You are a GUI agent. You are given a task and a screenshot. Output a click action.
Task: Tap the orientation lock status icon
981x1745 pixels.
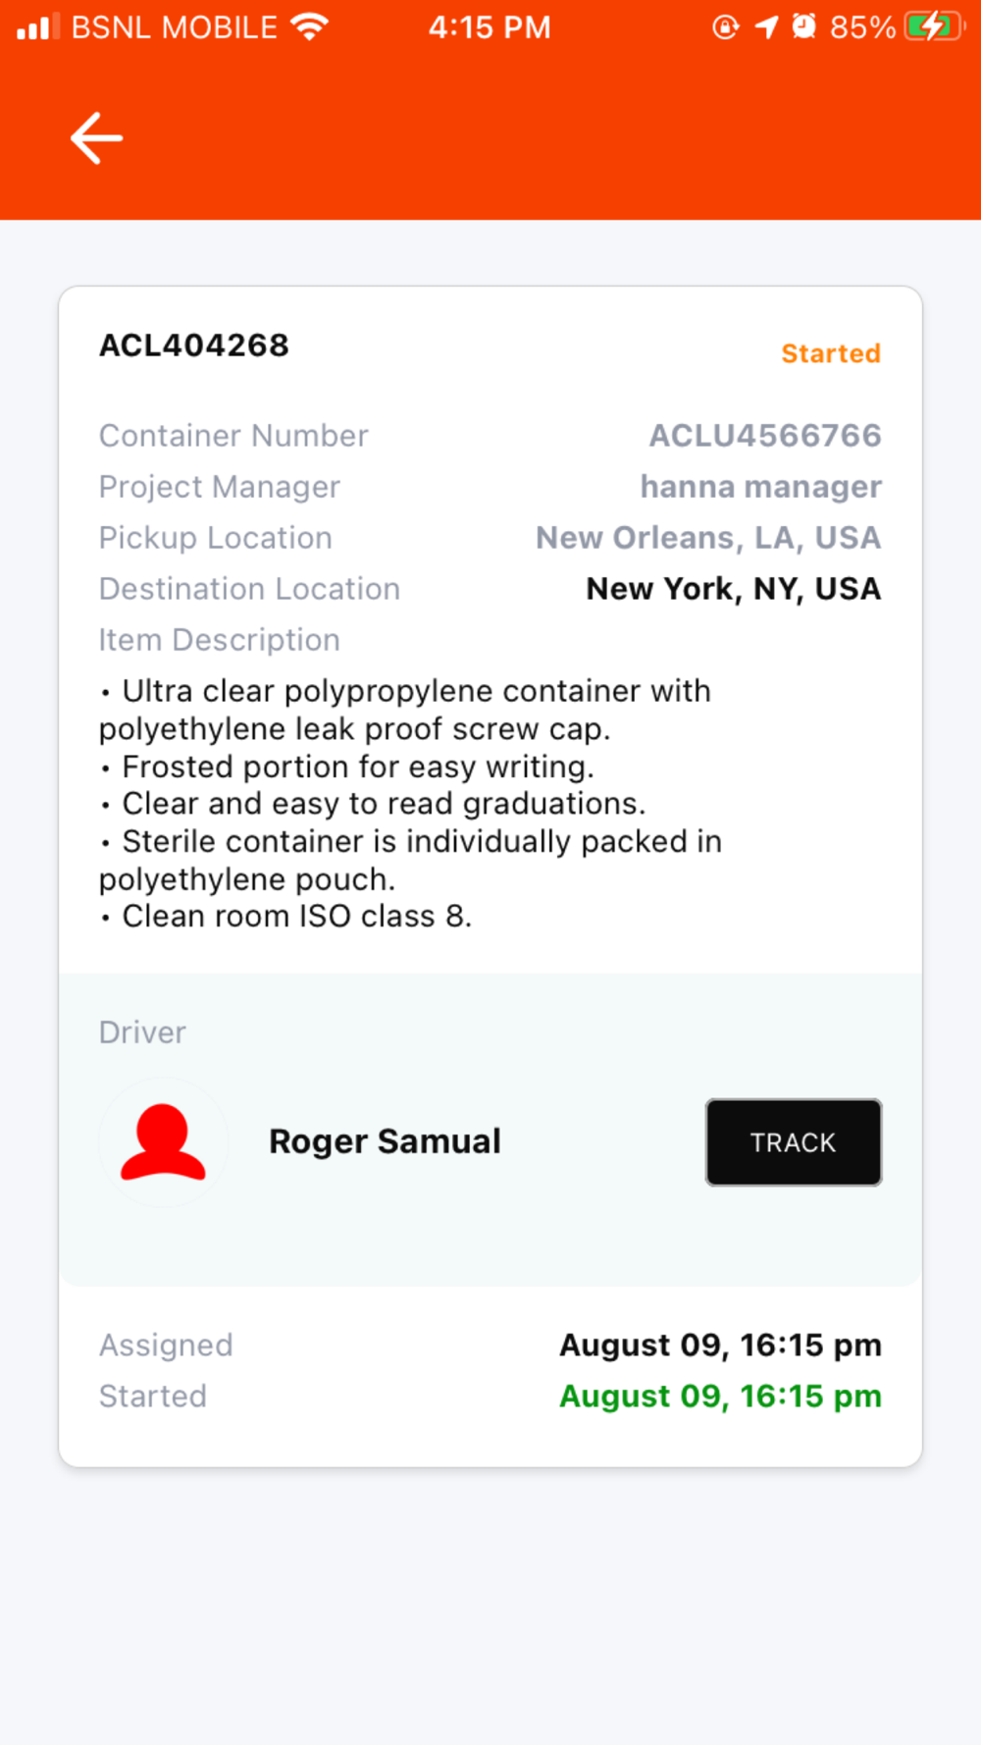point(726,26)
